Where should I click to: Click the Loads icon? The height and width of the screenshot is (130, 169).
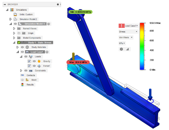point(31,57)
